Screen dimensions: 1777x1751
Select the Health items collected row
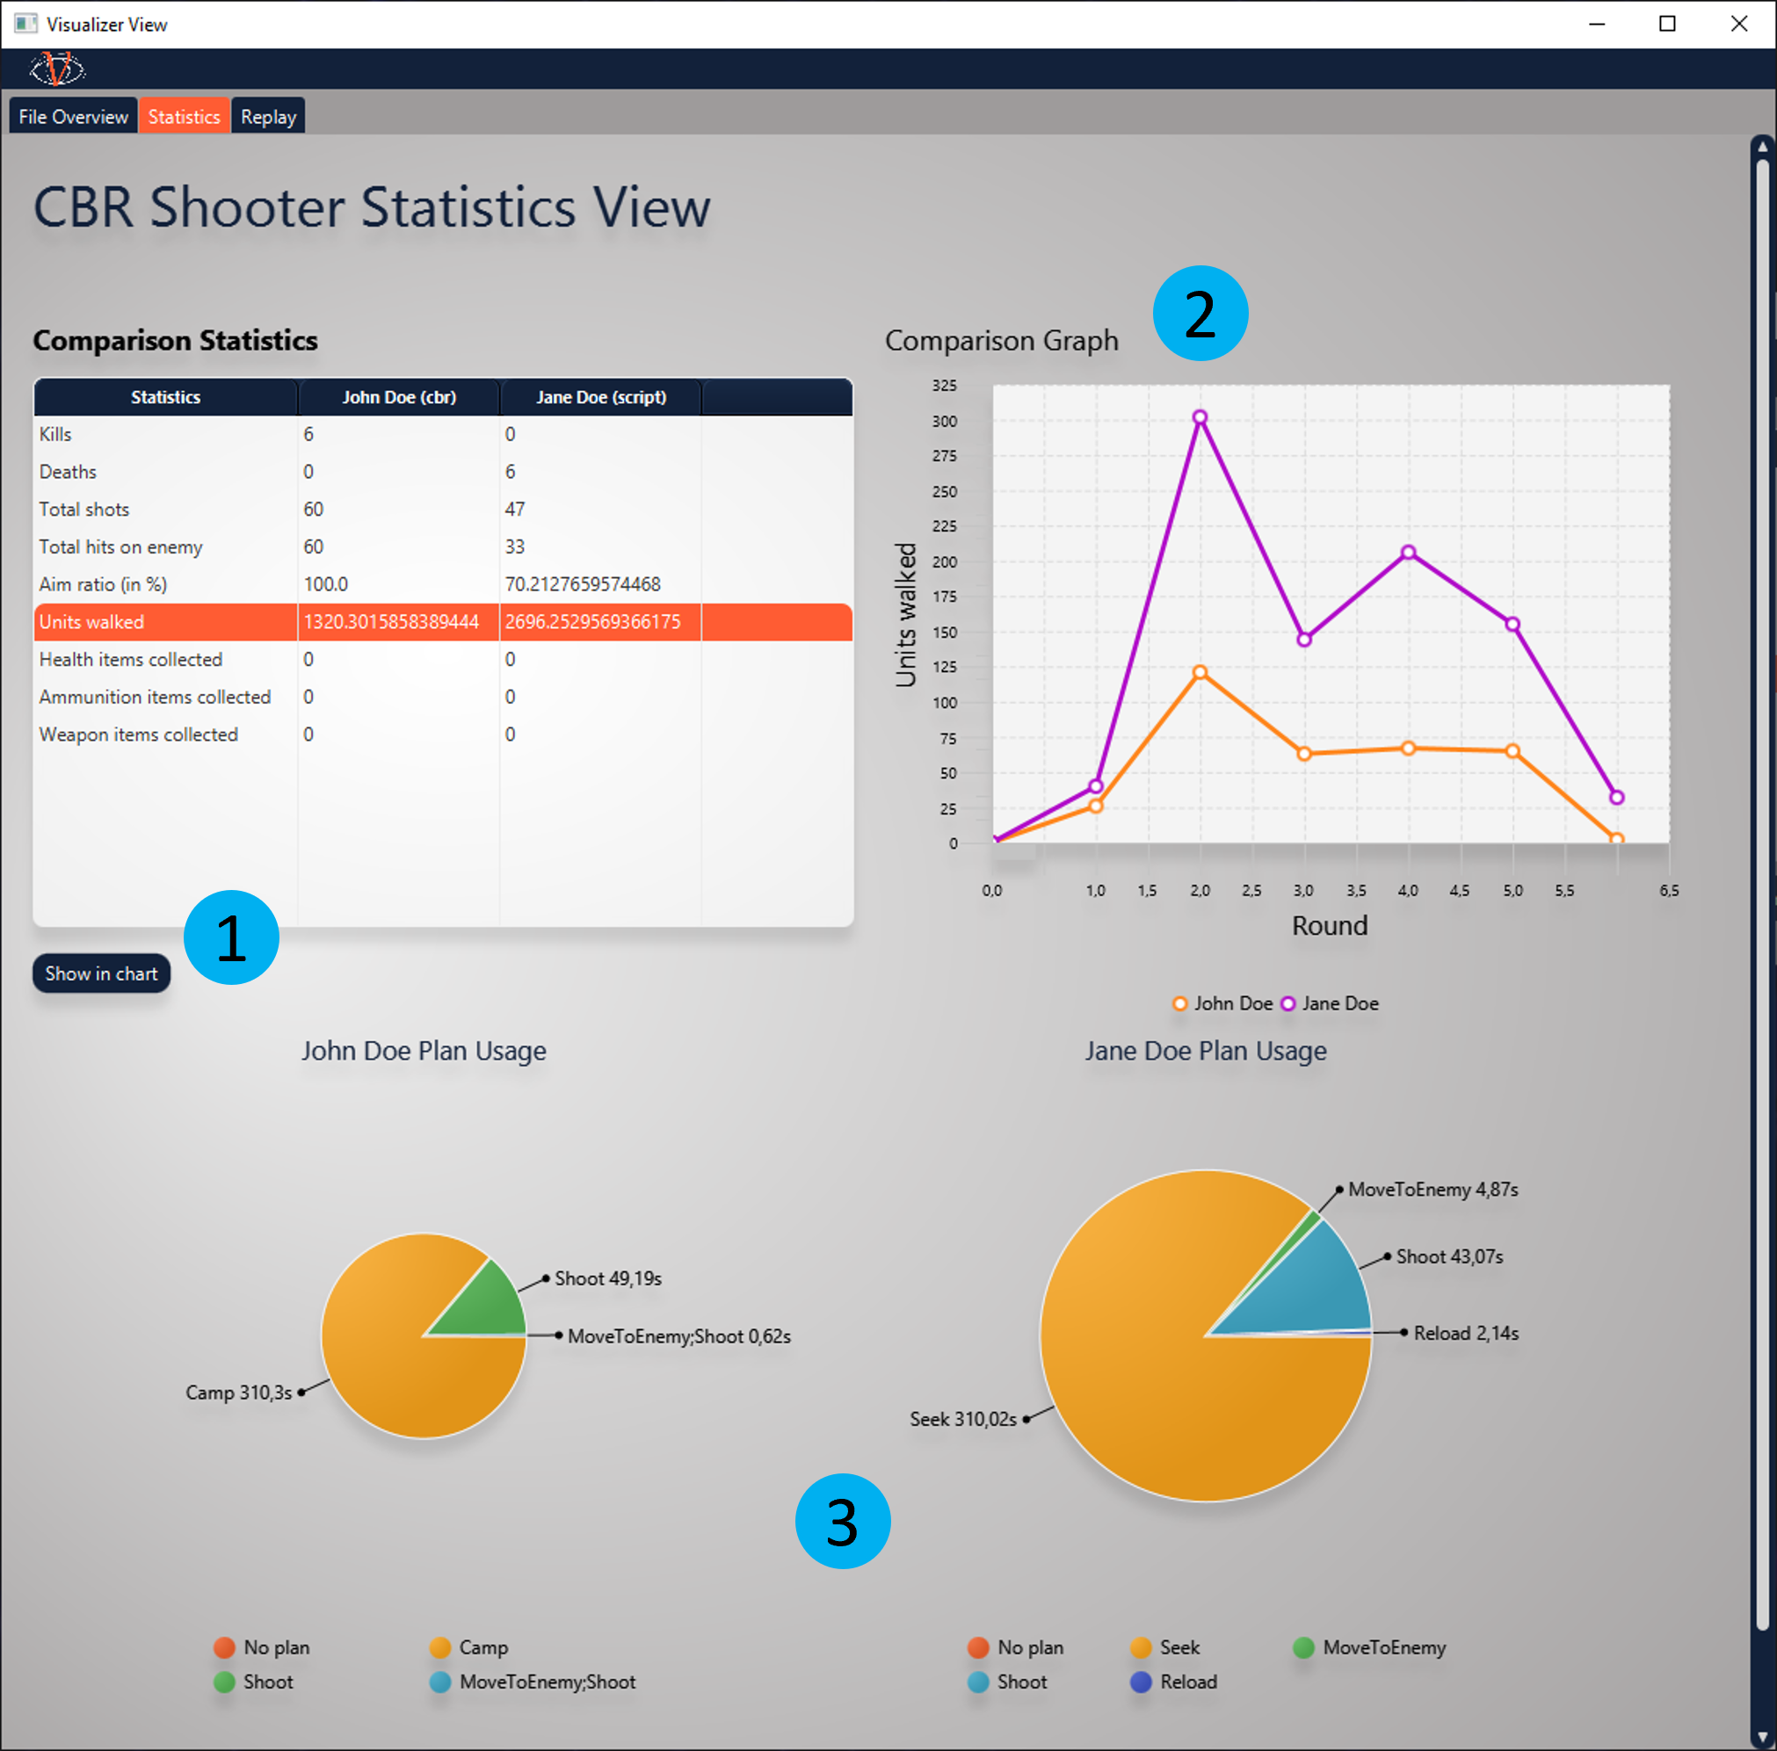(442, 660)
